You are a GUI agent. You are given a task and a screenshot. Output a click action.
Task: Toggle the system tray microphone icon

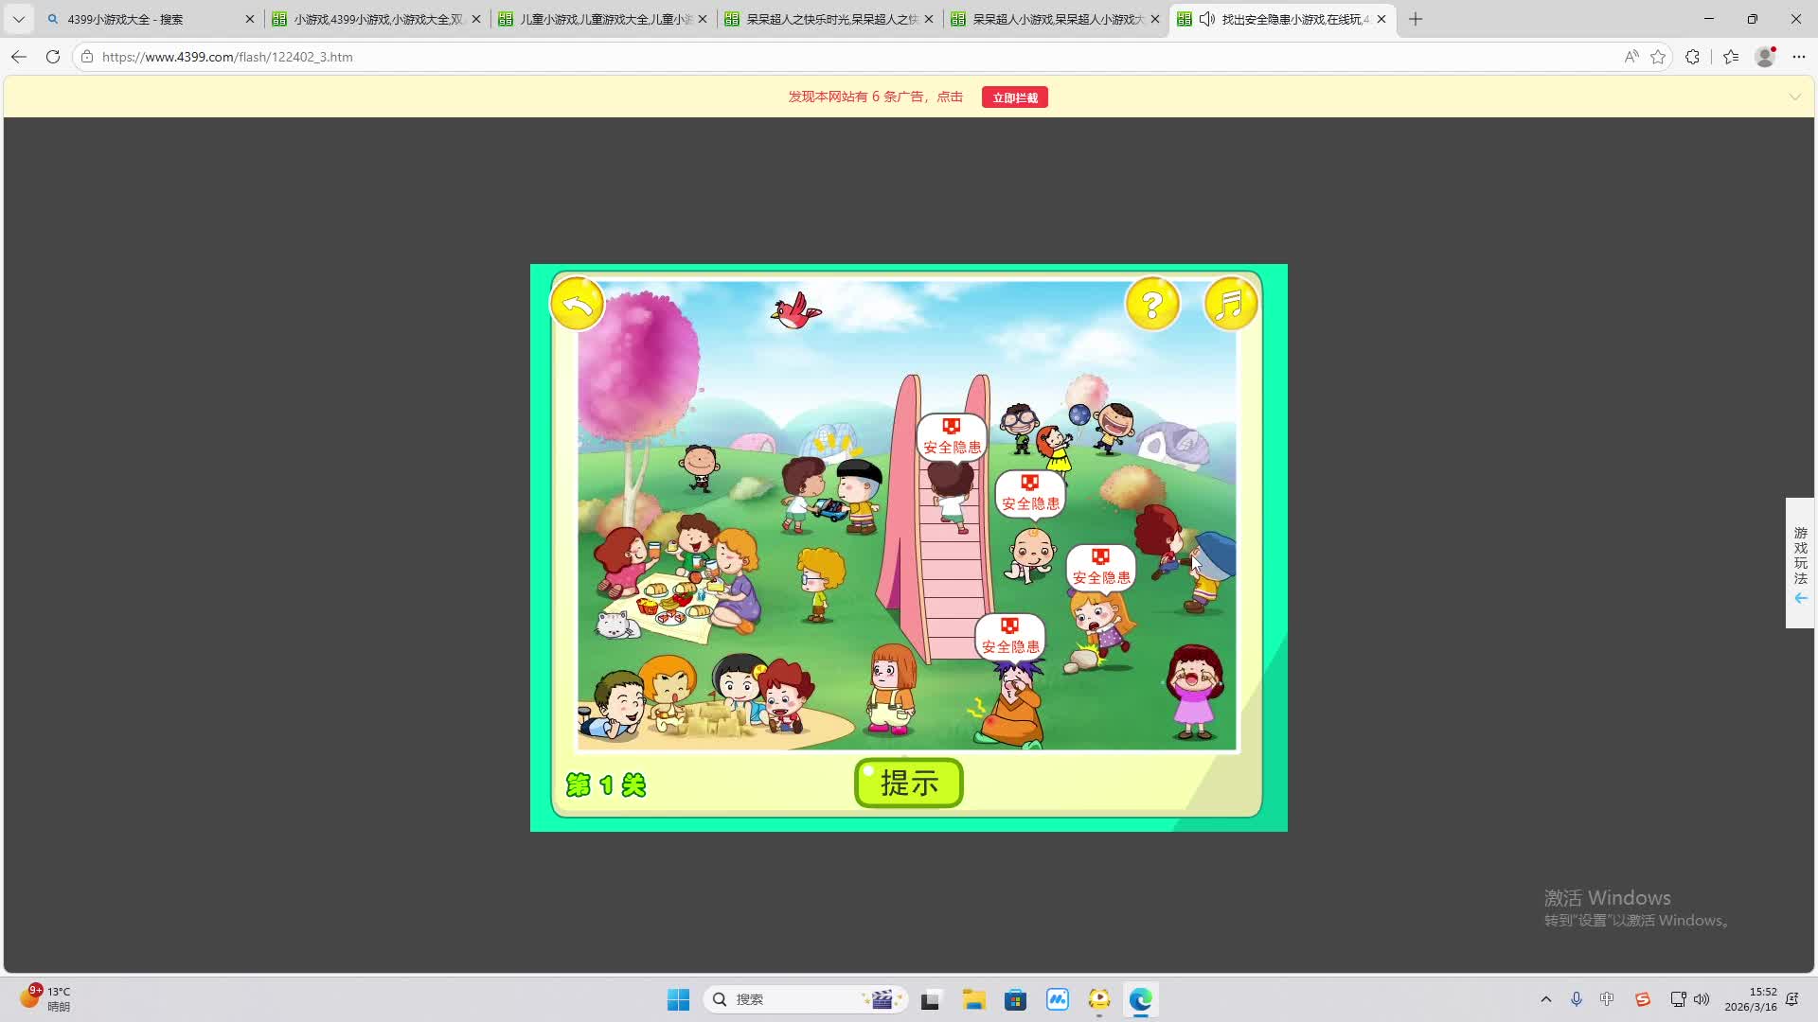click(1577, 999)
